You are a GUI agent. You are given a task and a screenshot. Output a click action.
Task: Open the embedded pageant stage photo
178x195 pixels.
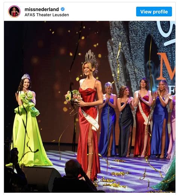coord(89,107)
